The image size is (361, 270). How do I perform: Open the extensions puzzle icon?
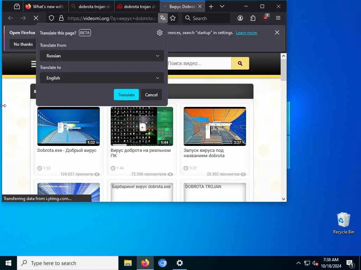pos(253,18)
